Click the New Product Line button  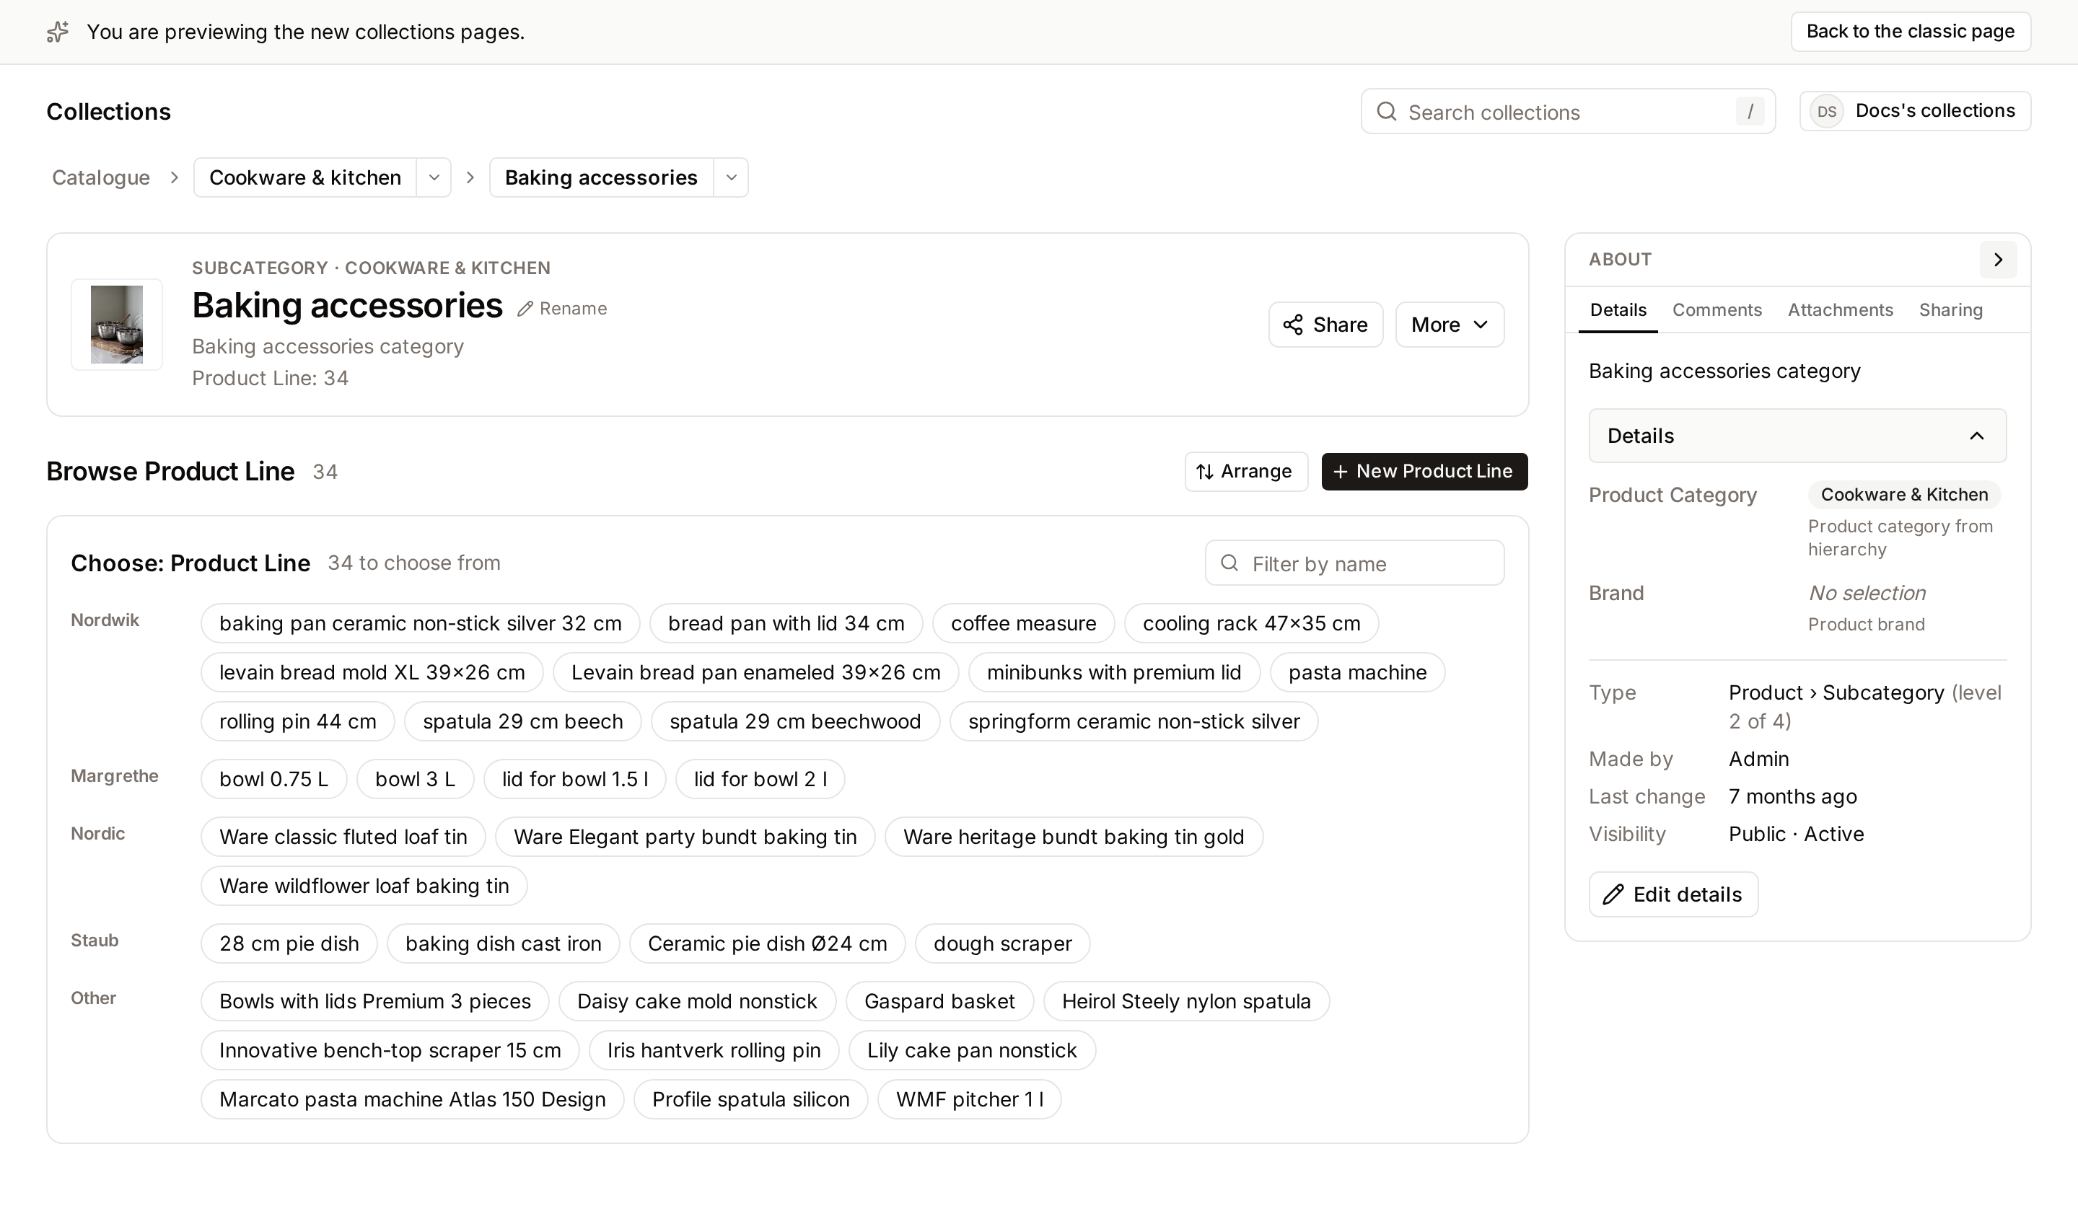pos(1424,472)
